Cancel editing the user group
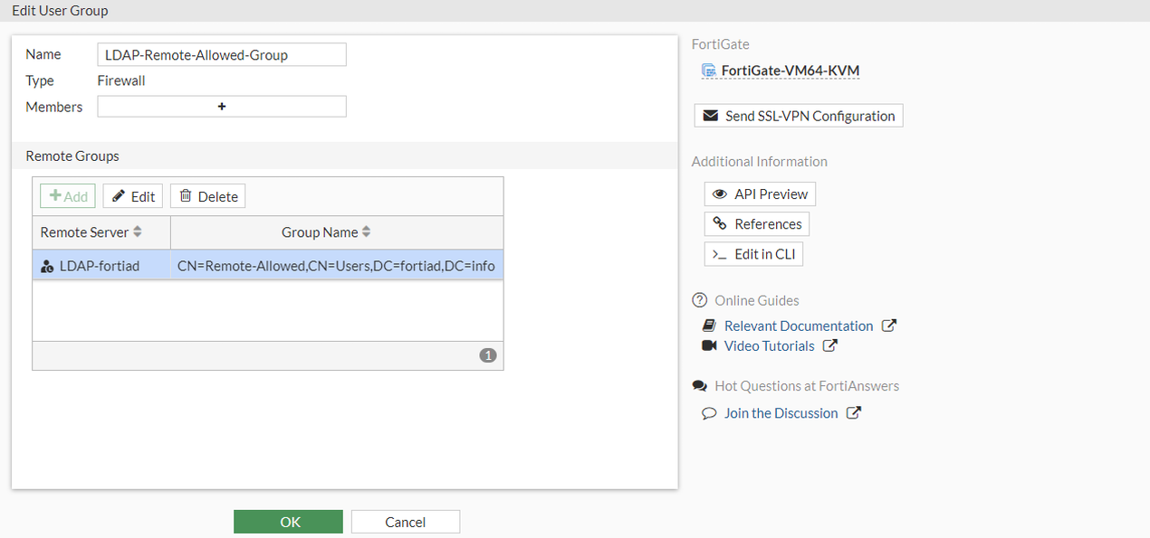Screen dimensions: 1150x538 (x=405, y=522)
